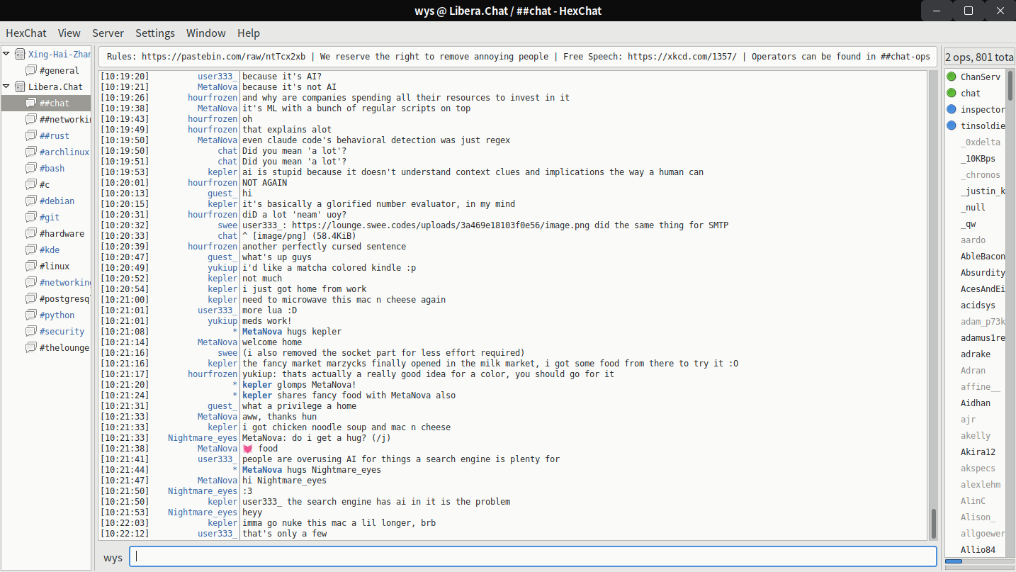Collapse the Xing-Hai-Zhan server tree

pos(6,54)
